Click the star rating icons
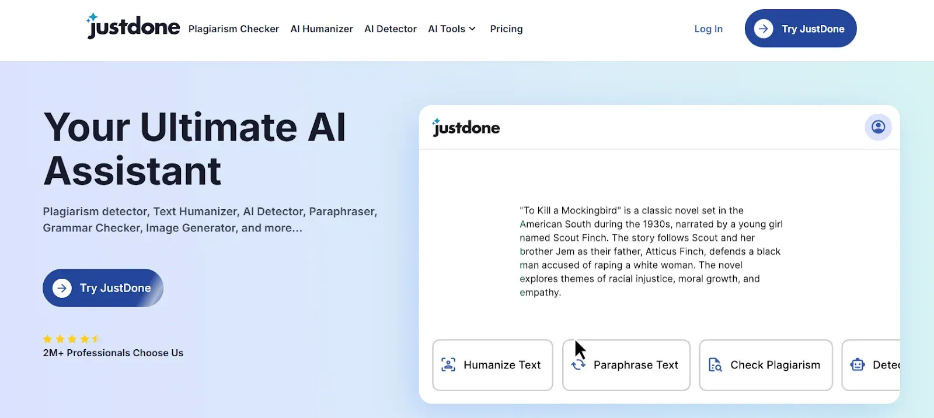 (x=71, y=339)
